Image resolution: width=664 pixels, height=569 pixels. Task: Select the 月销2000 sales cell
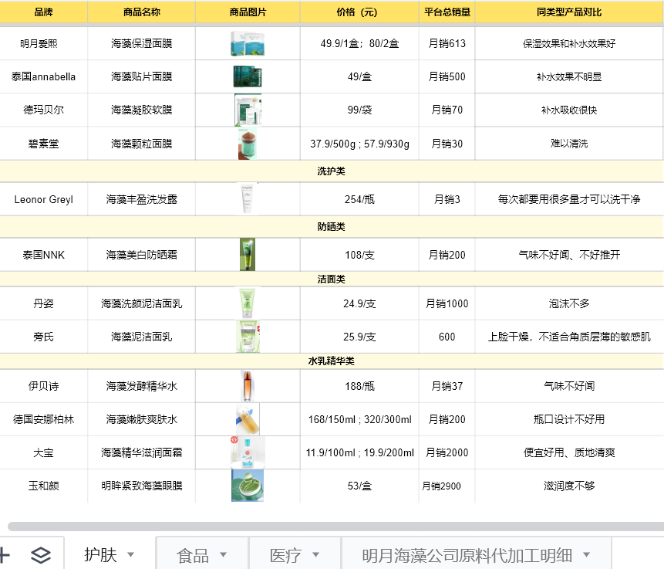[447, 452]
